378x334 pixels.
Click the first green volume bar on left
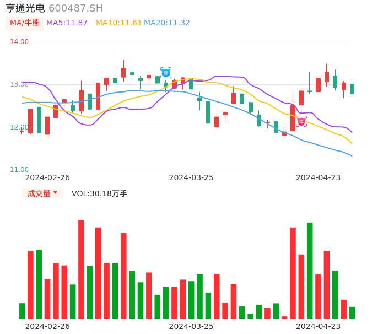pyautogui.click(x=22, y=311)
